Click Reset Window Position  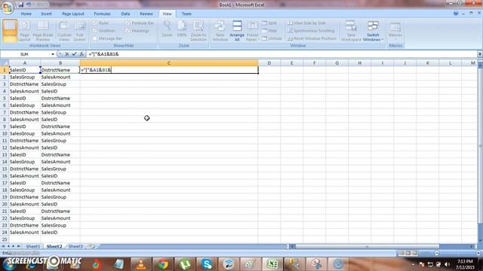coord(312,38)
